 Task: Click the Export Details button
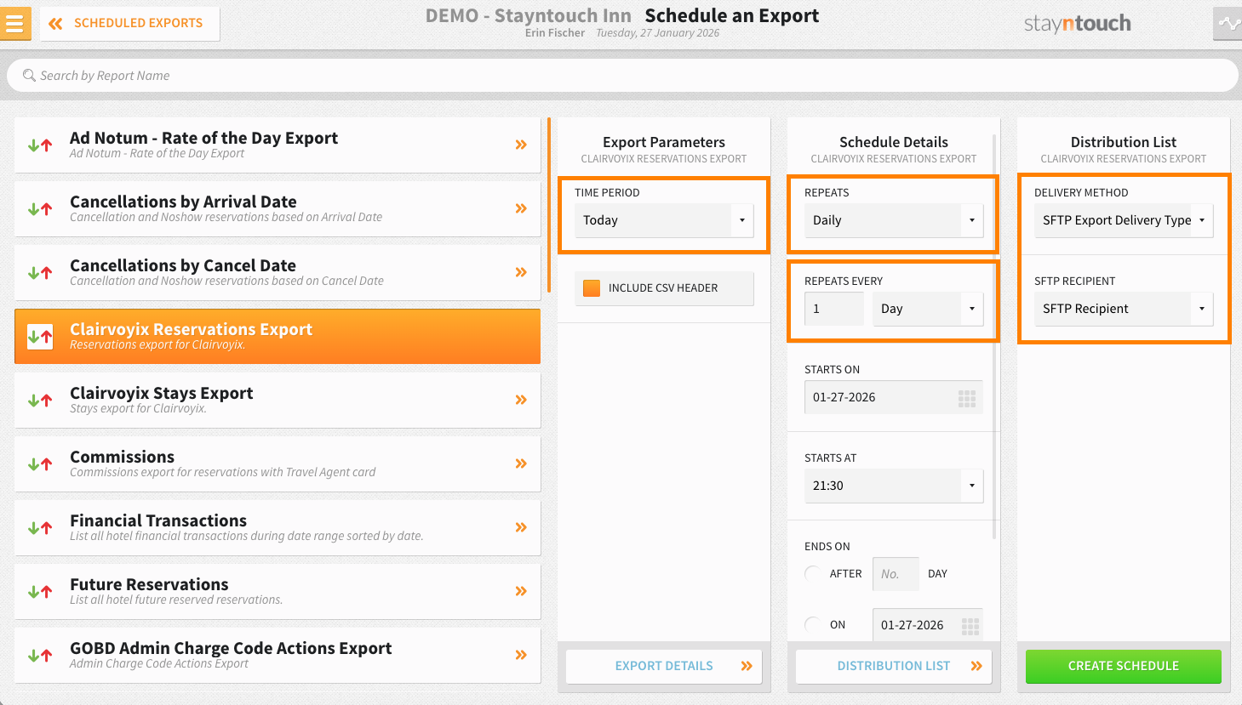coord(664,666)
